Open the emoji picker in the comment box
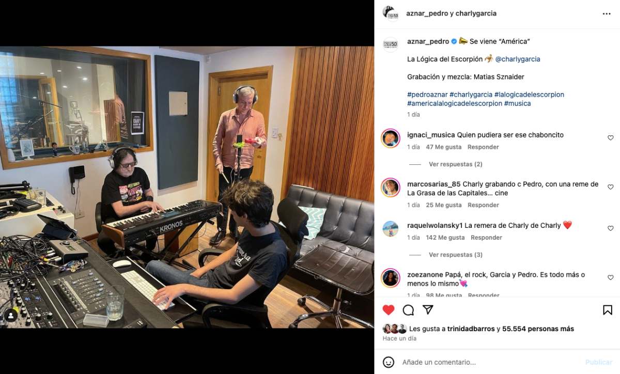This screenshot has width=620, height=374. point(389,362)
